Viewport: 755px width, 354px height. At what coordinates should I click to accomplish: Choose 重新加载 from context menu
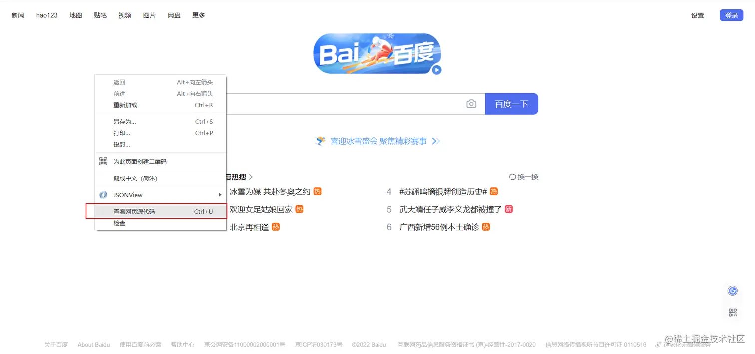(x=161, y=105)
